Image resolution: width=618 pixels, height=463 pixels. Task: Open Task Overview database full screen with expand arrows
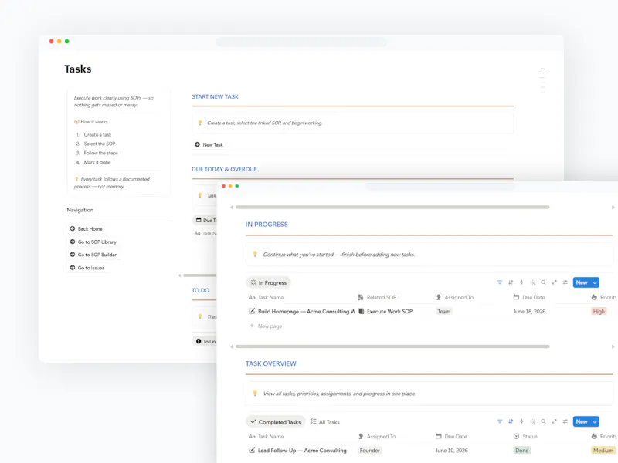(x=554, y=421)
